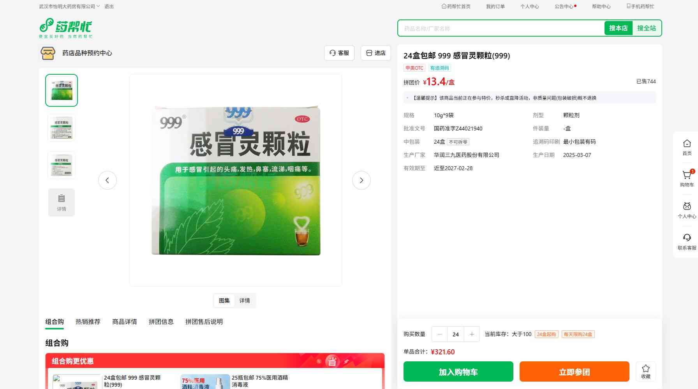Decrease purchase quantity with minus button
Viewport: 698px width, 389px height.
click(440, 334)
